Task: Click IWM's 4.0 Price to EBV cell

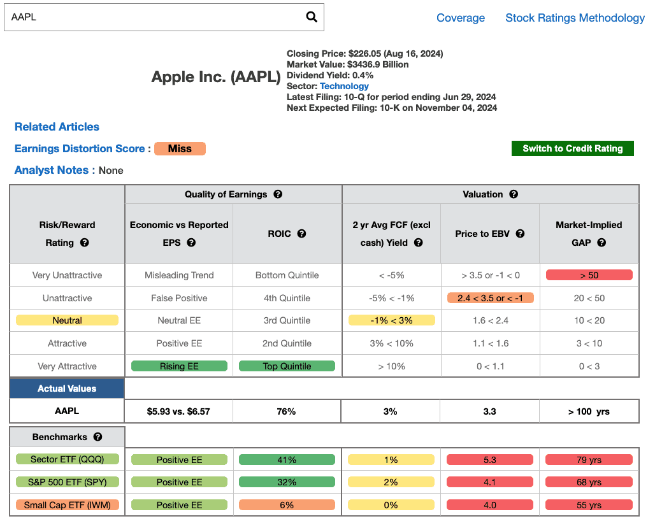Action: tap(490, 505)
